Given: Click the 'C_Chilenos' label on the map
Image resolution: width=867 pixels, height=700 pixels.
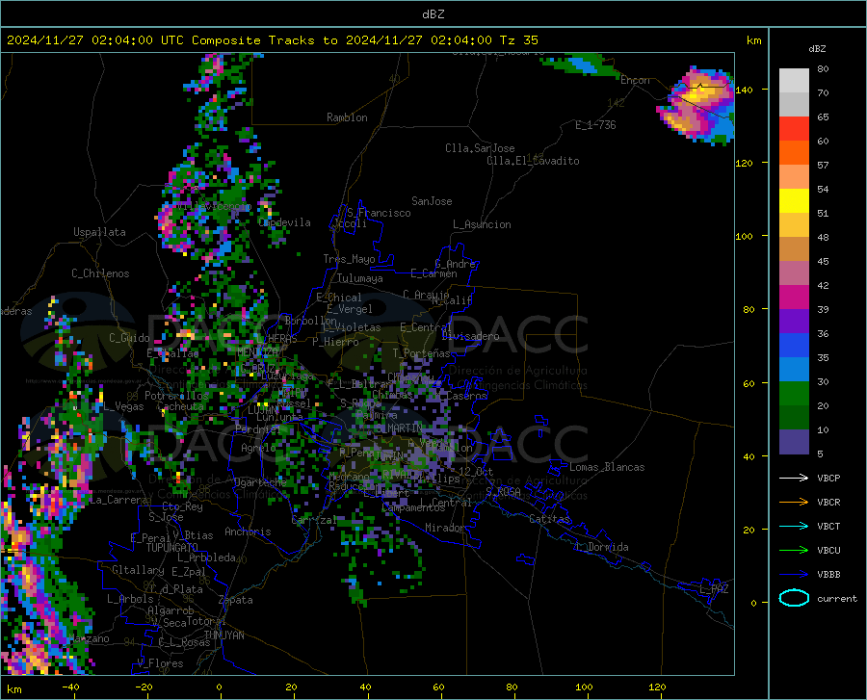Looking at the screenshot, I should [100, 273].
